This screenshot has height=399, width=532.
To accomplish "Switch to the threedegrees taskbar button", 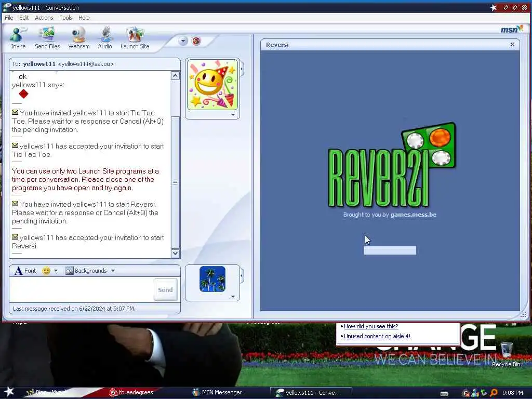I will point(131,393).
